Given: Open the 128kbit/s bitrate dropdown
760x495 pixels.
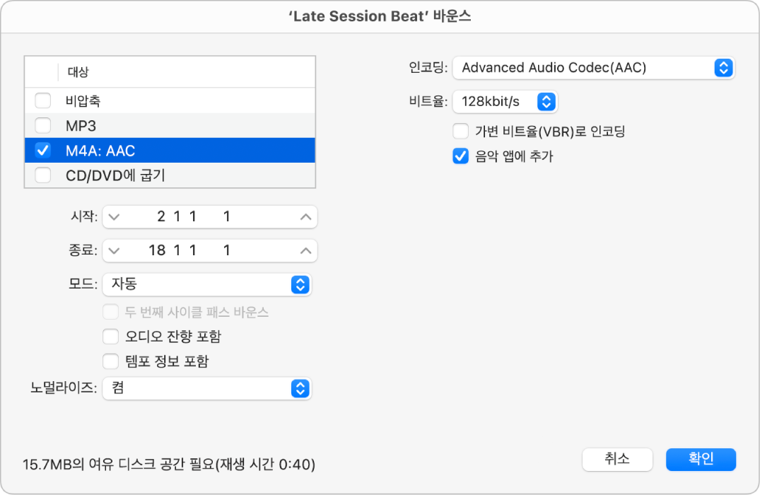Looking at the screenshot, I should 505,102.
